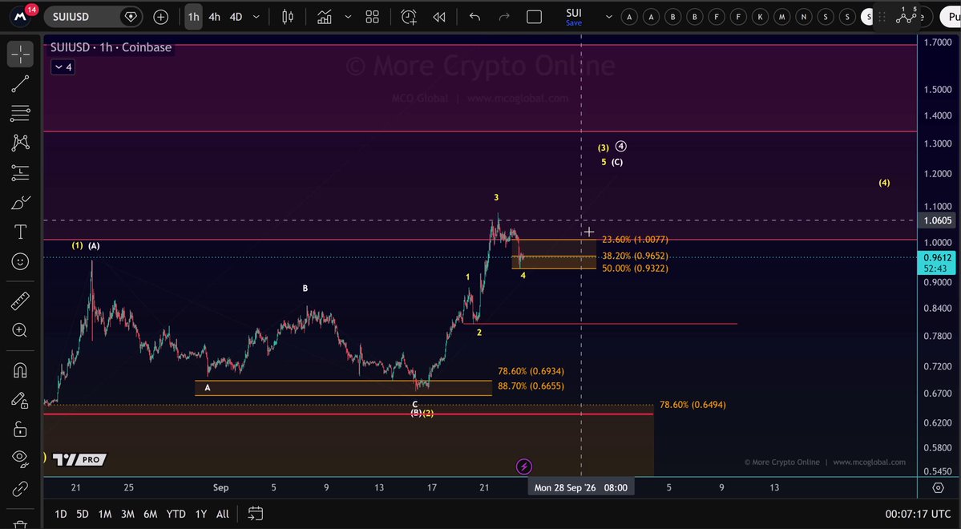Open the candlestick chart type selector
This screenshot has height=529, width=961.
point(288,17)
